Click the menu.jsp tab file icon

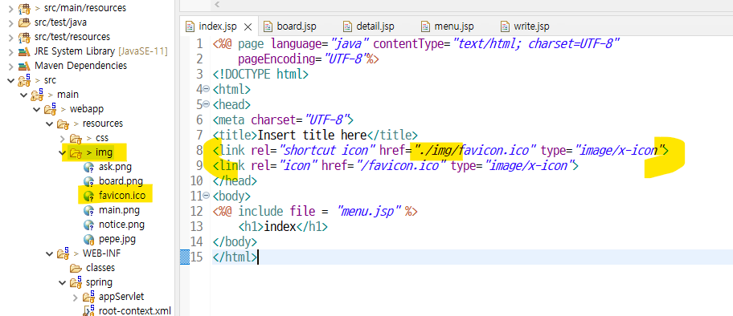click(x=425, y=26)
